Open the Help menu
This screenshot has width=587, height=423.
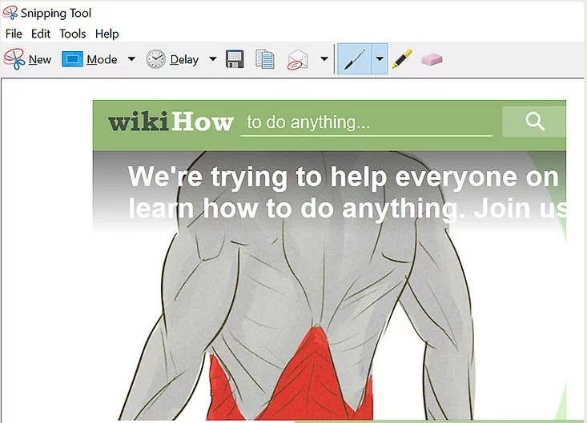pyautogui.click(x=107, y=34)
